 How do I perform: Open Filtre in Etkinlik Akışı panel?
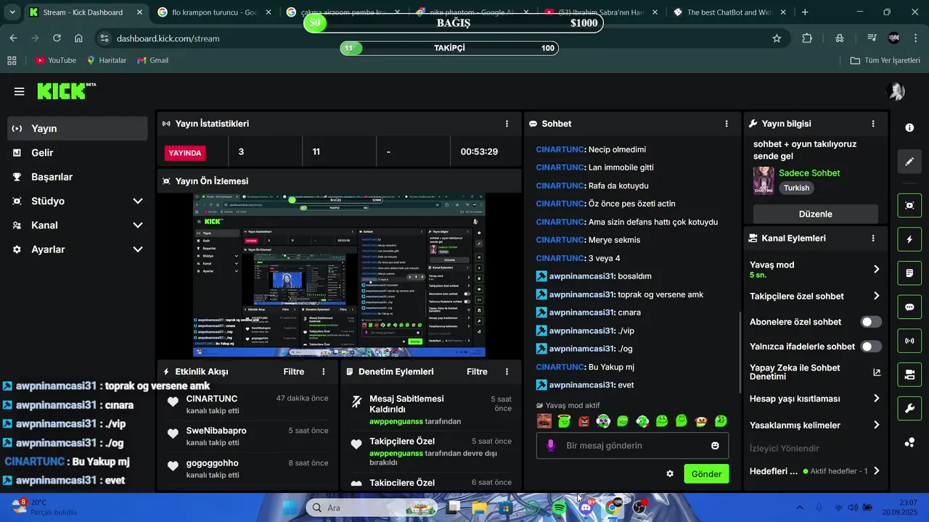[x=294, y=371]
